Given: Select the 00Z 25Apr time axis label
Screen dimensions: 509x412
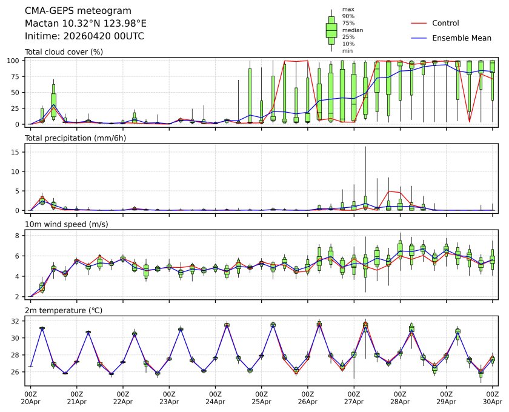Looking at the screenshot, I should (x=261, y=397).
